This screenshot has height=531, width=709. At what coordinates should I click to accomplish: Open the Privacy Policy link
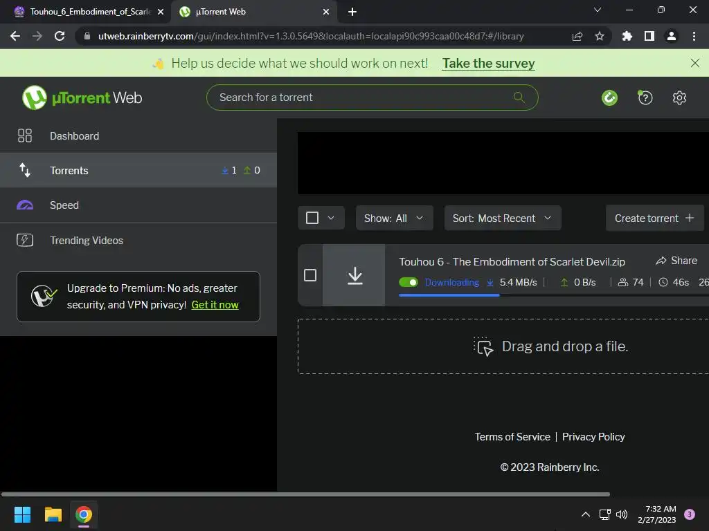click(x=593, y=437)
